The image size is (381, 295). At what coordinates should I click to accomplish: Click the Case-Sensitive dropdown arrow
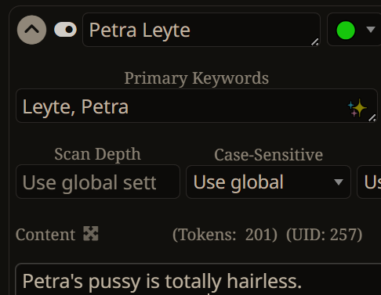tap(339, 182)
